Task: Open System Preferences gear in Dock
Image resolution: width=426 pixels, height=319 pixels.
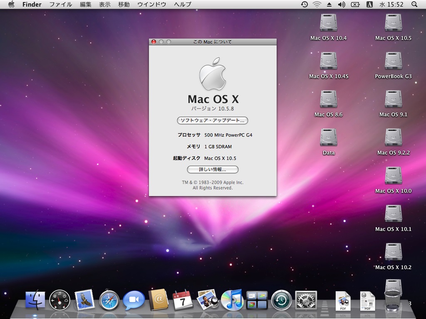Action: 306,300
